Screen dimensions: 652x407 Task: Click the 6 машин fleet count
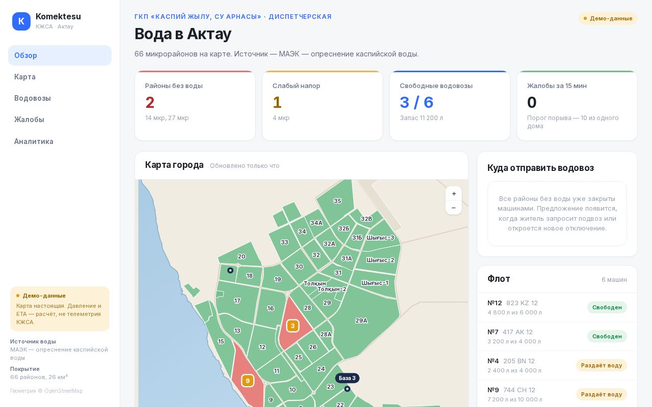614,280
